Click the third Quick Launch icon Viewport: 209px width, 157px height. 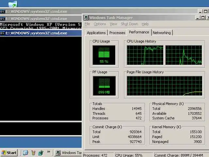coord(40,153)
